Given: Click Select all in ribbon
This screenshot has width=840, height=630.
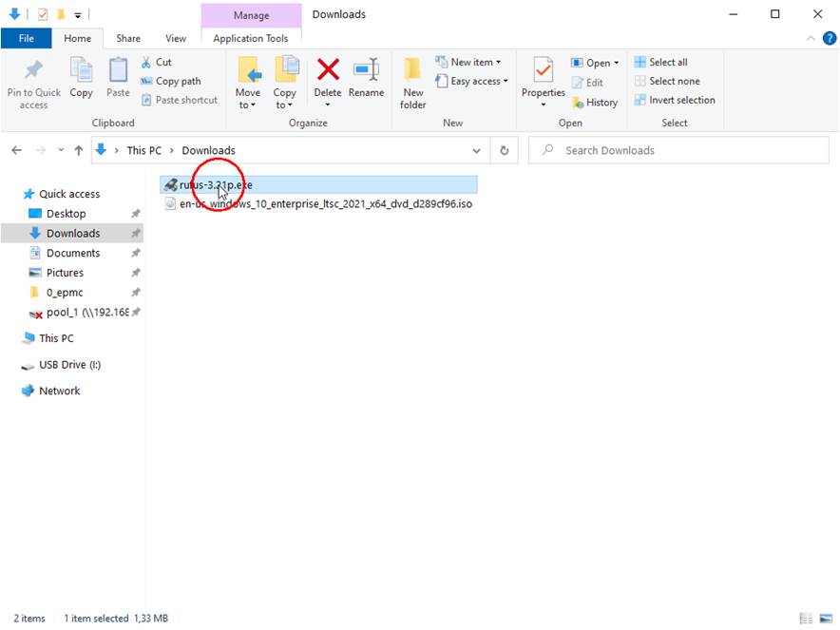Looking at the screenshot, I should (667, 63).
